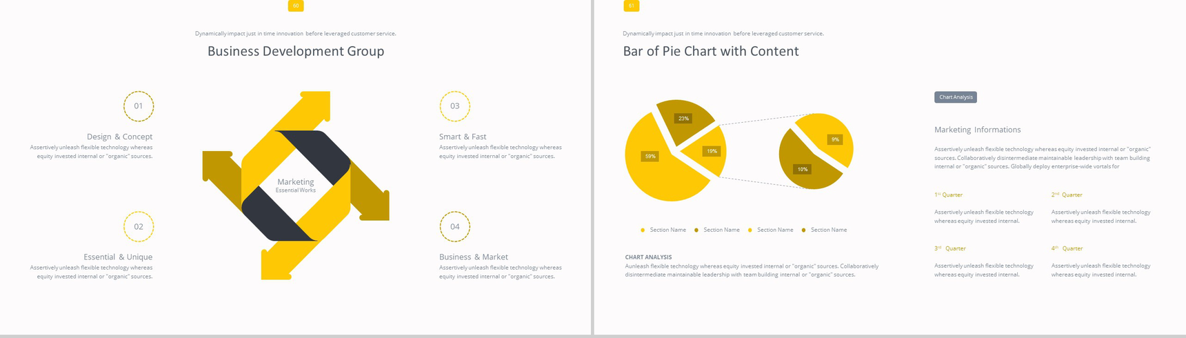Select the Business Development Group title
This screenshot has height=338, width=1186.
(296, 51)
